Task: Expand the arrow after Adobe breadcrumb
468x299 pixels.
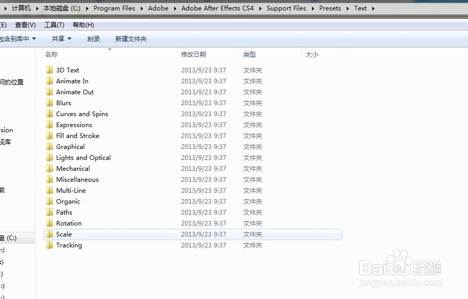Action: click(x=175, y=8)
